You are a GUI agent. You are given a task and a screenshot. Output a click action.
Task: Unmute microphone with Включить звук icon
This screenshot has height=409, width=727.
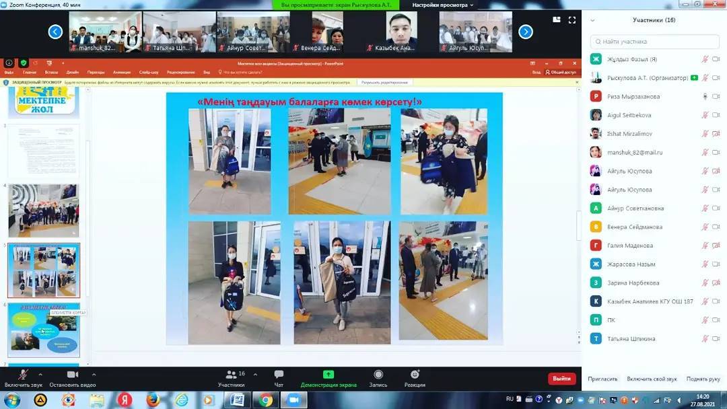(x=23, y=375)
